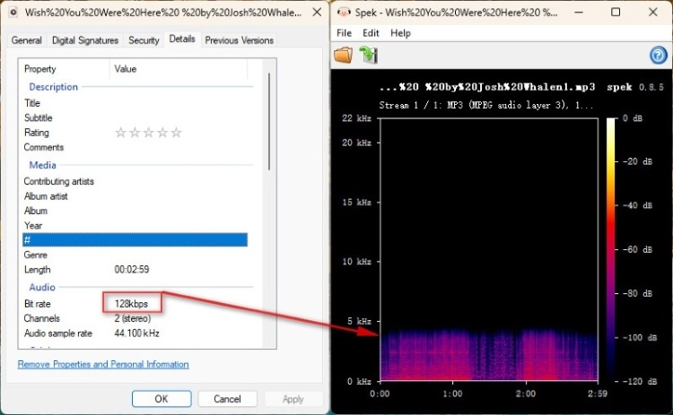Click the Cancel button
The width and height of the screenshot is (673, 415).
227,399
